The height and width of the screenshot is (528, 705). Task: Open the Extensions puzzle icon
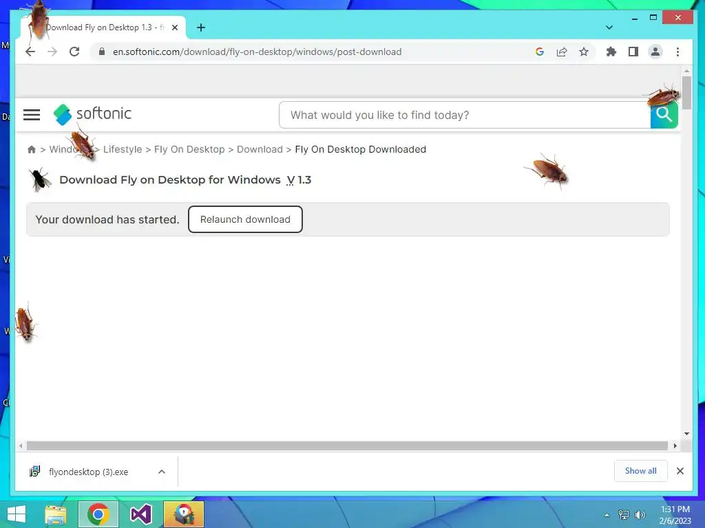pos(611,52)
